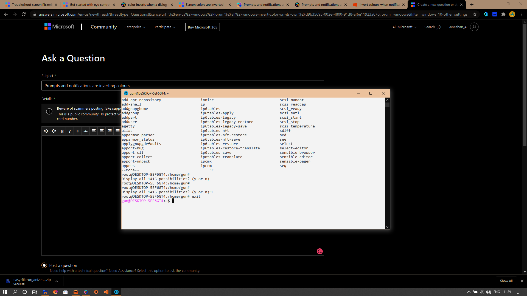The width and height of the screenshot is (527, 296).
Task: Click Buy Microsoft 365 button
Action: click(x=203, y=27)
